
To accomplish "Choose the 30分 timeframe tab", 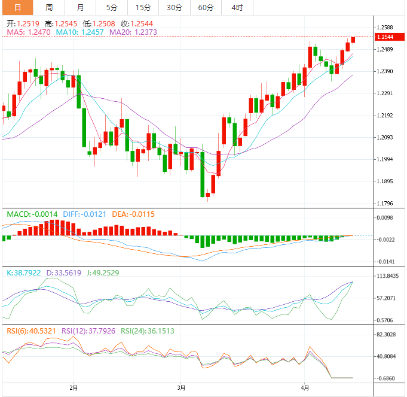I will [175, 8].
